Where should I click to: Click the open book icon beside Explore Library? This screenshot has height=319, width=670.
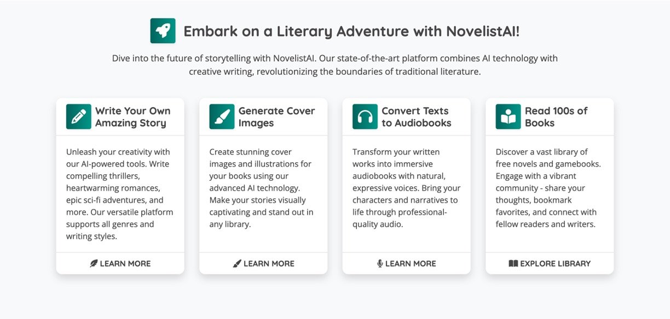(513, 263)
